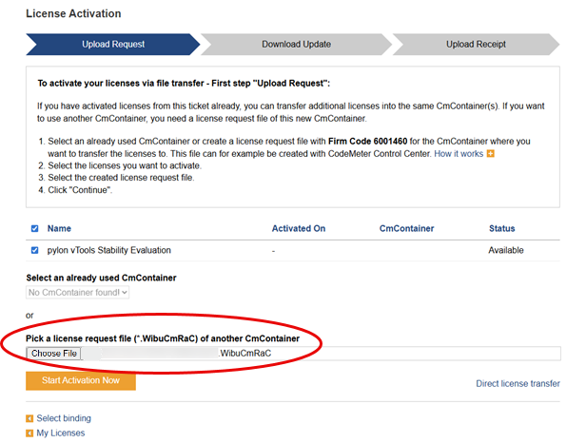The width and height of the screenshot is (586, 443).
Task: Click the Name column header
Action: click(59, 228)
